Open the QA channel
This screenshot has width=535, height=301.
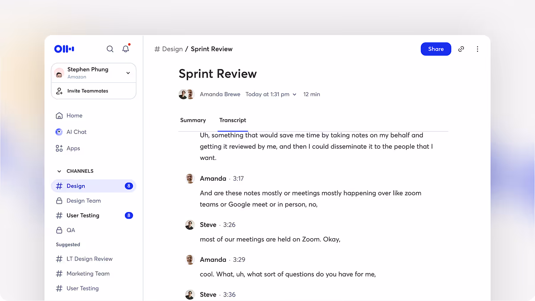point(71,230)
